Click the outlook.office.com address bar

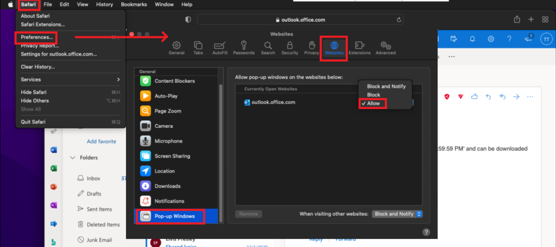(300, 19)
